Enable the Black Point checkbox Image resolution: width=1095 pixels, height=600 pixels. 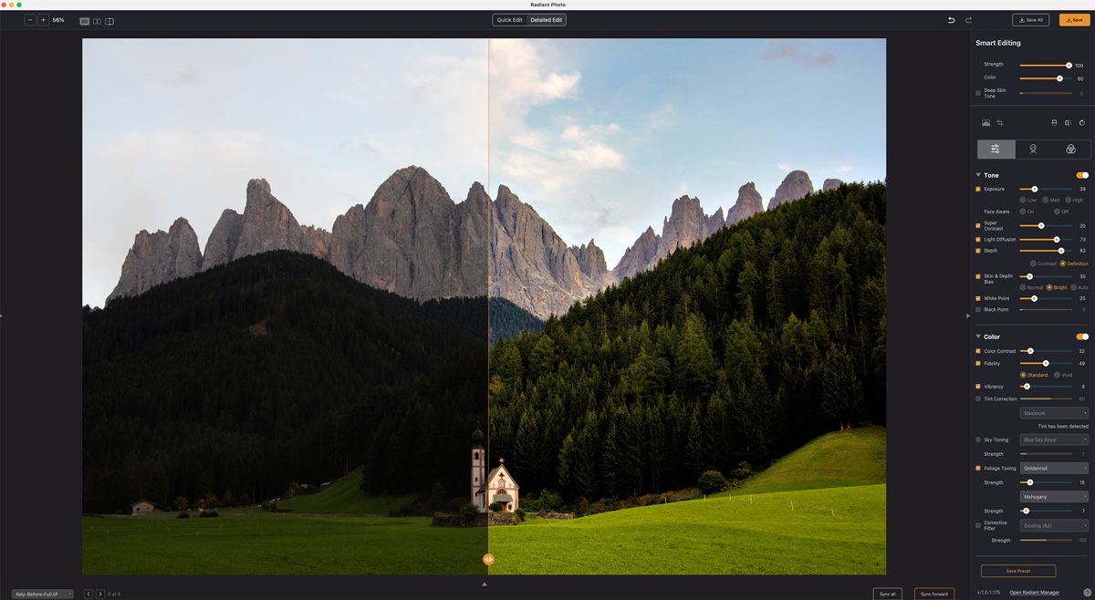click(978, 309)
